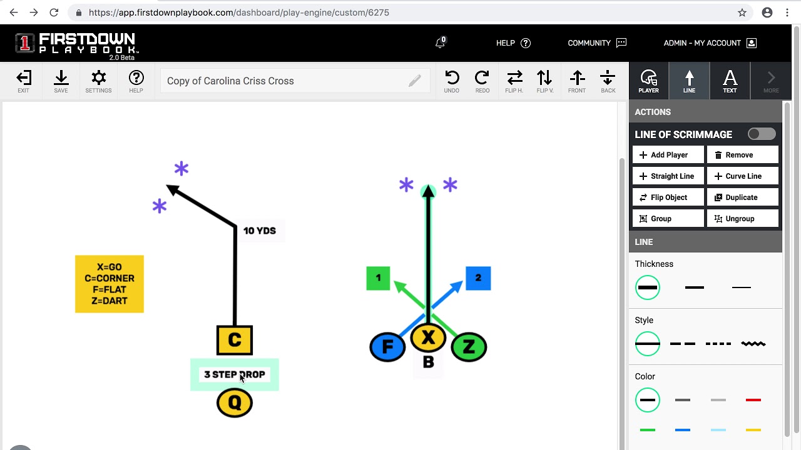This screenshot has width=801, height=450.
Task: Pick the light blue line color
Action: coord(718,430)
